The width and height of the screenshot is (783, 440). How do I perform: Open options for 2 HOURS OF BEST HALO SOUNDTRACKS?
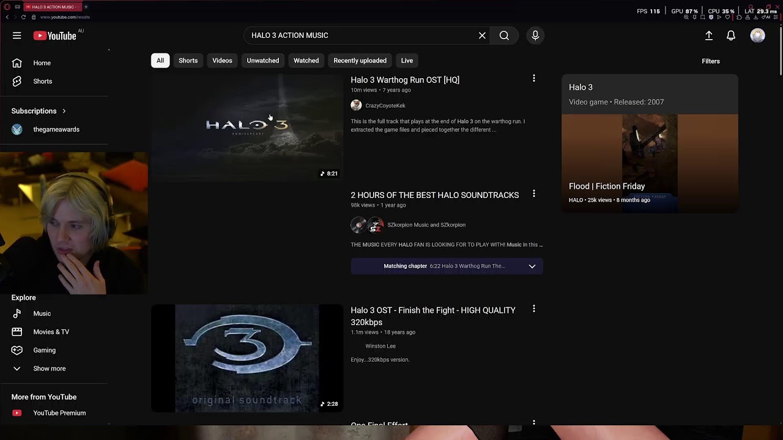[534, 194]
